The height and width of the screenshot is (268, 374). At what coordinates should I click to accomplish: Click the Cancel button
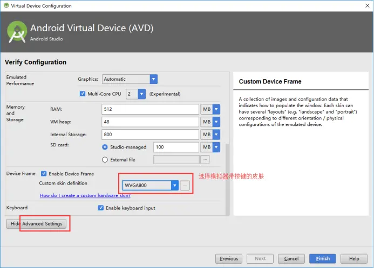pyautogui.click(x=291, y=258)
